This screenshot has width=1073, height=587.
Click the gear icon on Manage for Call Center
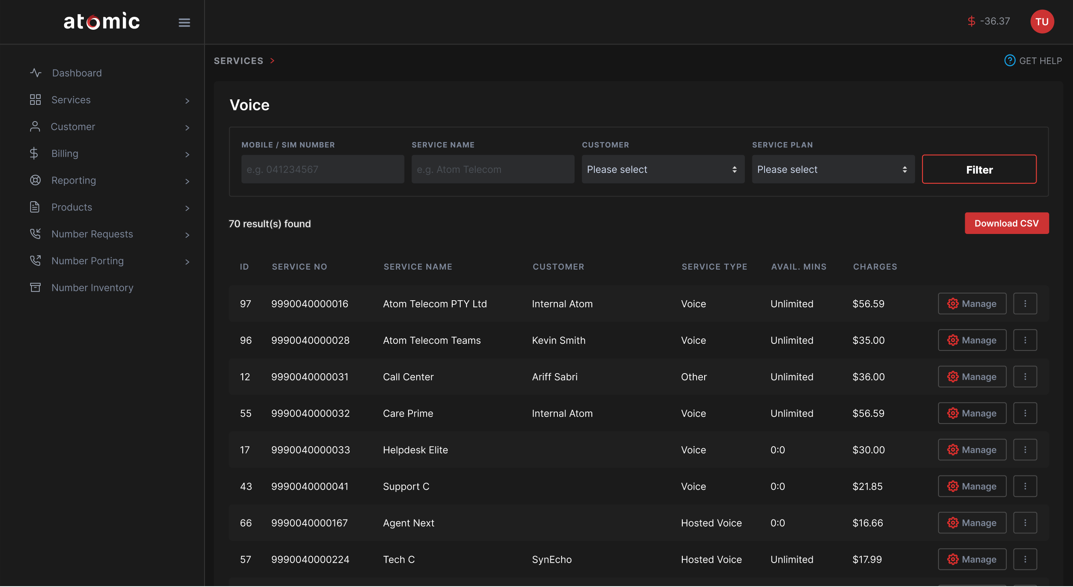(x=953, y=377)
